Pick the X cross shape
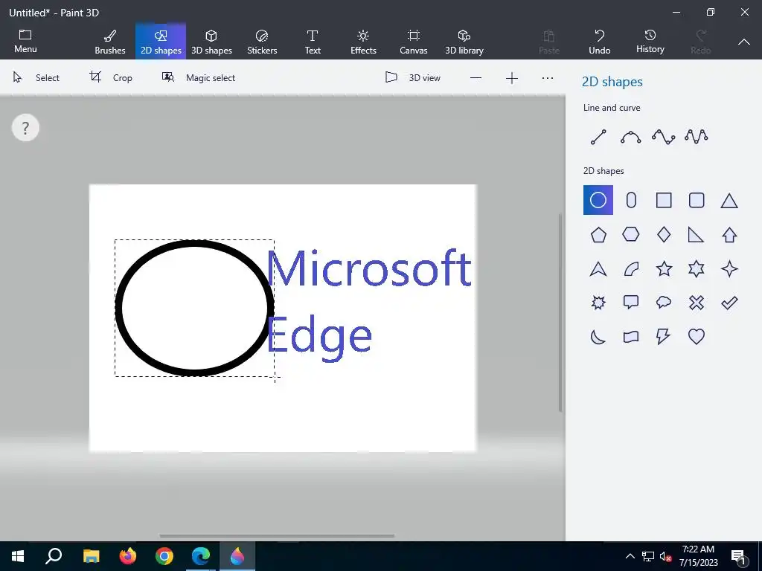The width and height of the screenshot is (762, 571). pyautogui.click(x=697, y=303)
